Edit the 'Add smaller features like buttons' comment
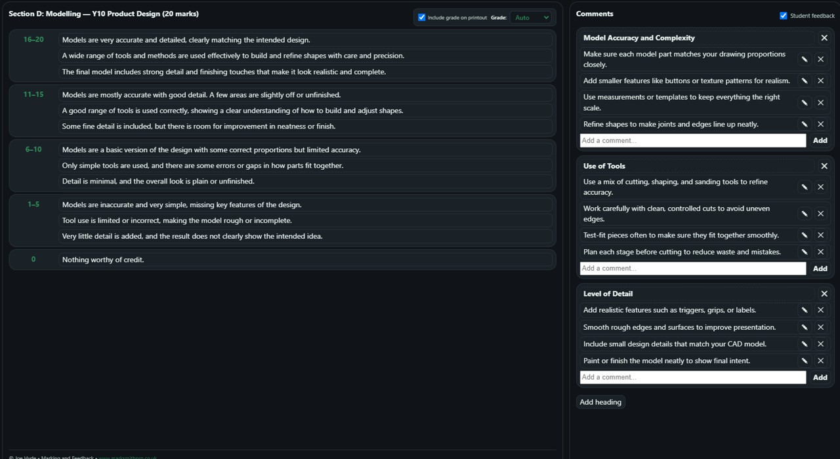The height and width of the screenshot is (459, 840). click(804, 81)
